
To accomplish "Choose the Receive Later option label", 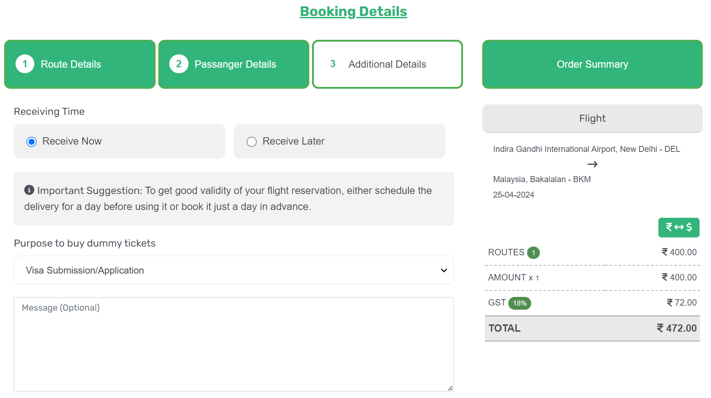I will [x=293, y=141].
